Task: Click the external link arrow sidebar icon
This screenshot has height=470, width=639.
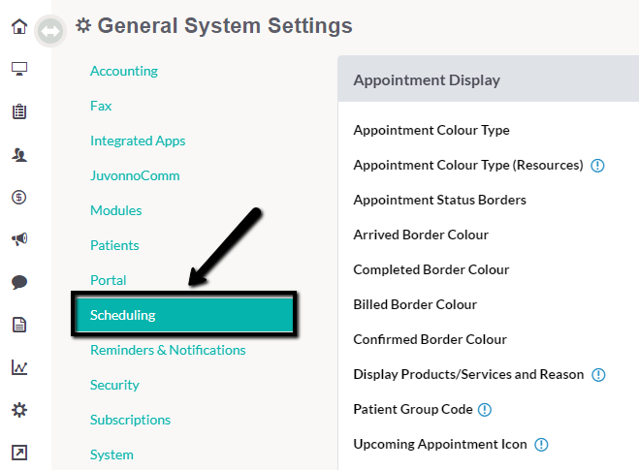Action: [x=19, y=453]
